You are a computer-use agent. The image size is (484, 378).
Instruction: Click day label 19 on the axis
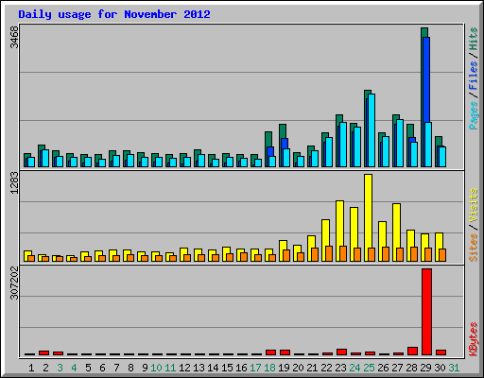tap(284, 368)
